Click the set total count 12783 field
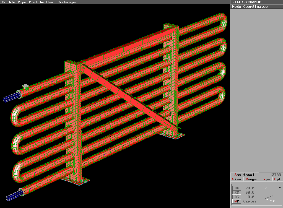283x208 pixels. click(271, 175)
